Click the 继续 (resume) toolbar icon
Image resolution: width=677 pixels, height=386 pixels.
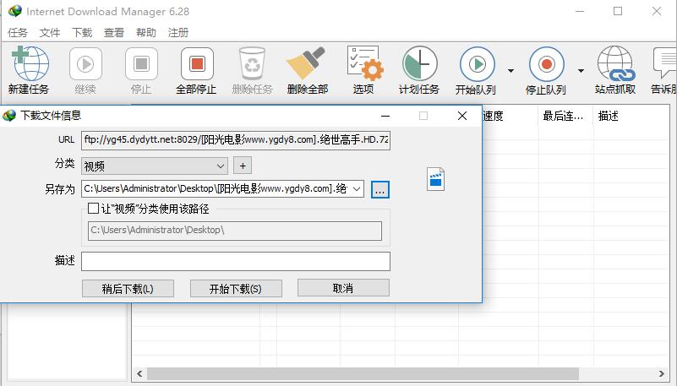coord(85,64)
